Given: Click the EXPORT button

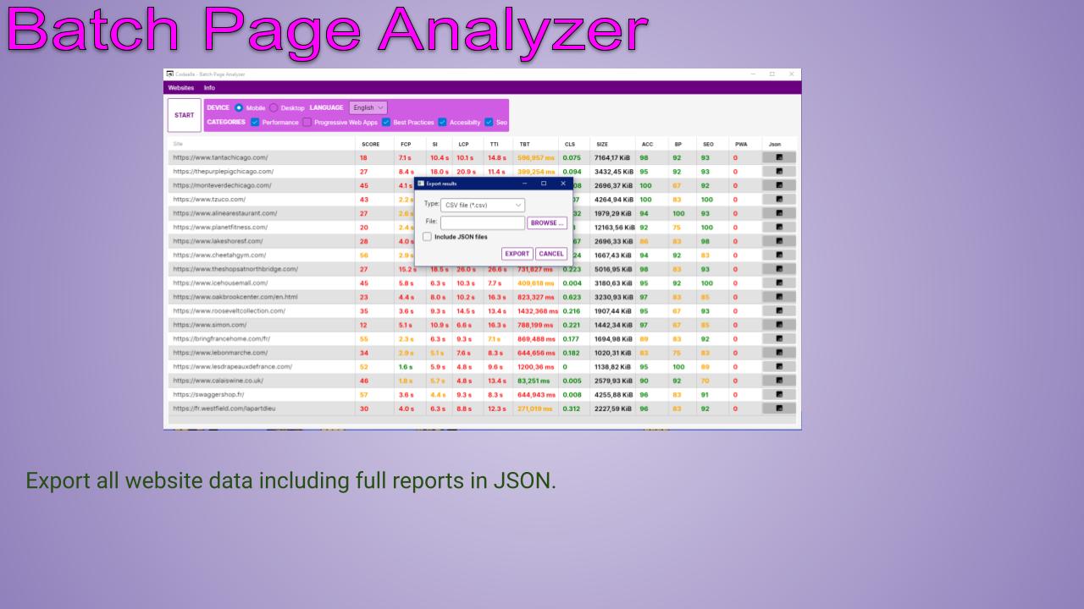Looking at the screenshot, I should pos(517,254).
